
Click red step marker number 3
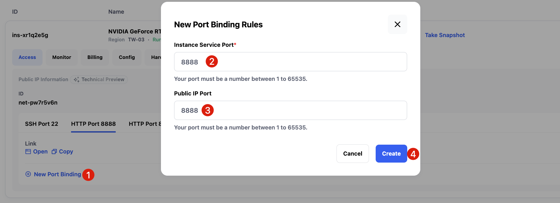coord(208,110)
